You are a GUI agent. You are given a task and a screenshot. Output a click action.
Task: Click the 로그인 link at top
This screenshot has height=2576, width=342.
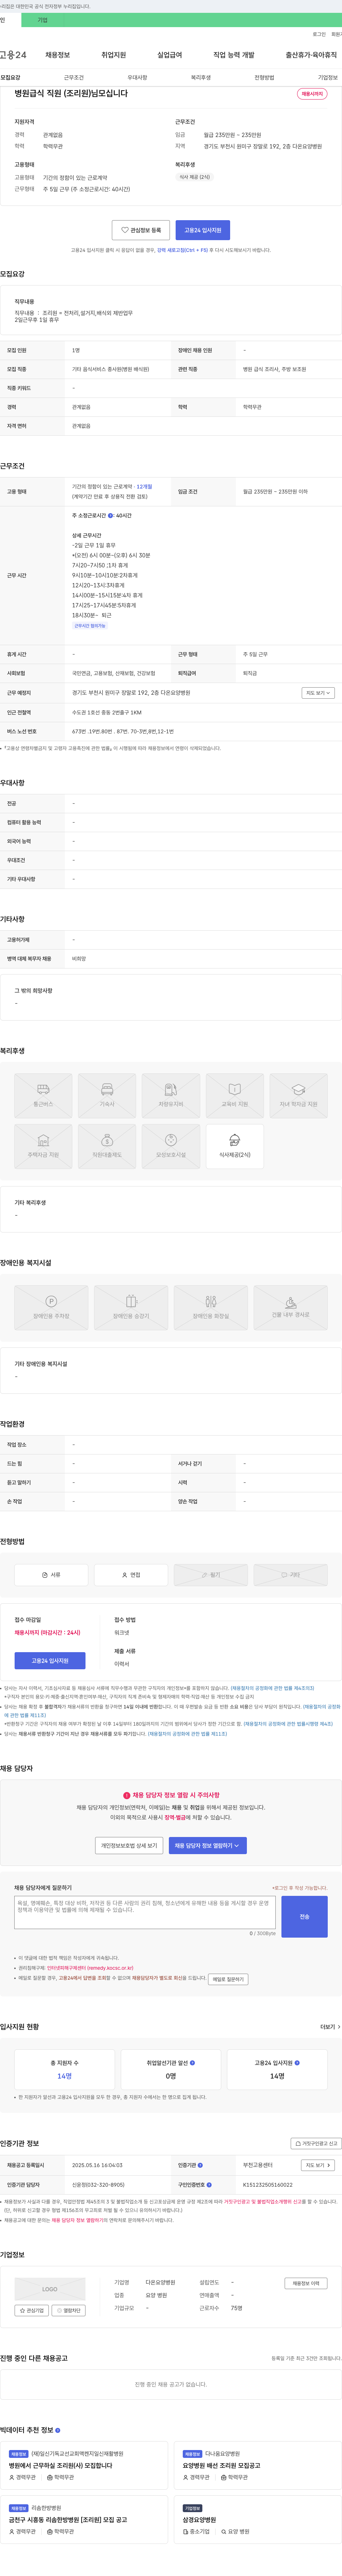pyautogui.click(x=319, y=34)
